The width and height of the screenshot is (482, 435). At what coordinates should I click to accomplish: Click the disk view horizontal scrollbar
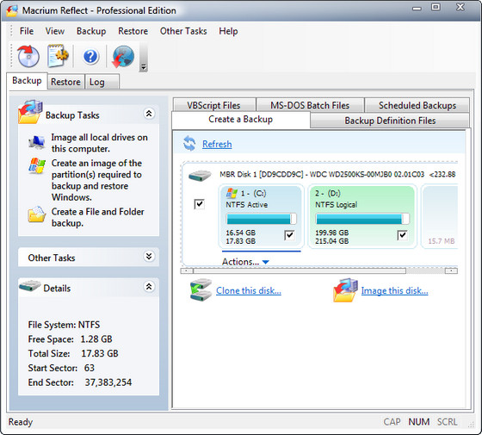318,270
